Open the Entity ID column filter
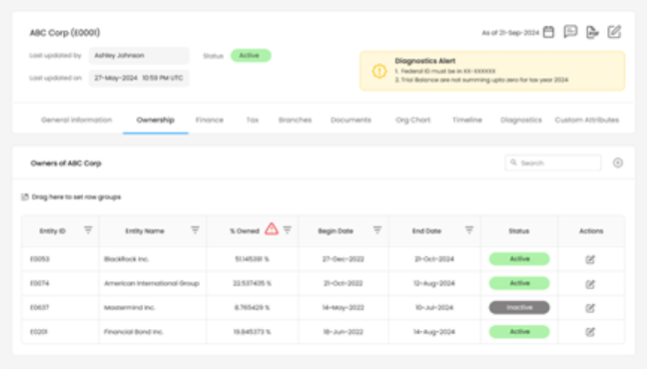The image size is (647, 369). 88,230
